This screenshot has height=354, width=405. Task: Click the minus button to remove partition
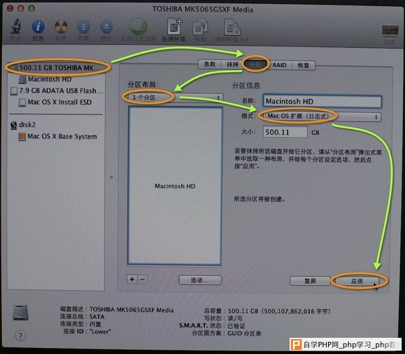coord(142,279)
